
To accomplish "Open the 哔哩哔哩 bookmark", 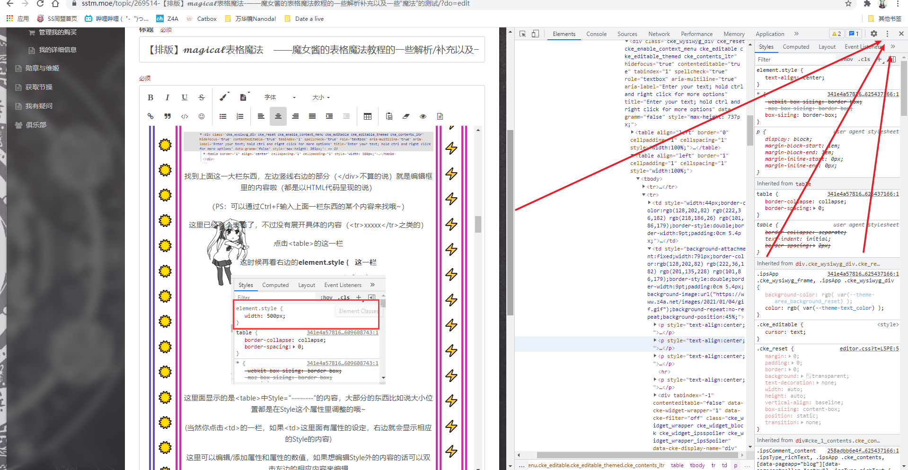I will [x=116, y=19].
